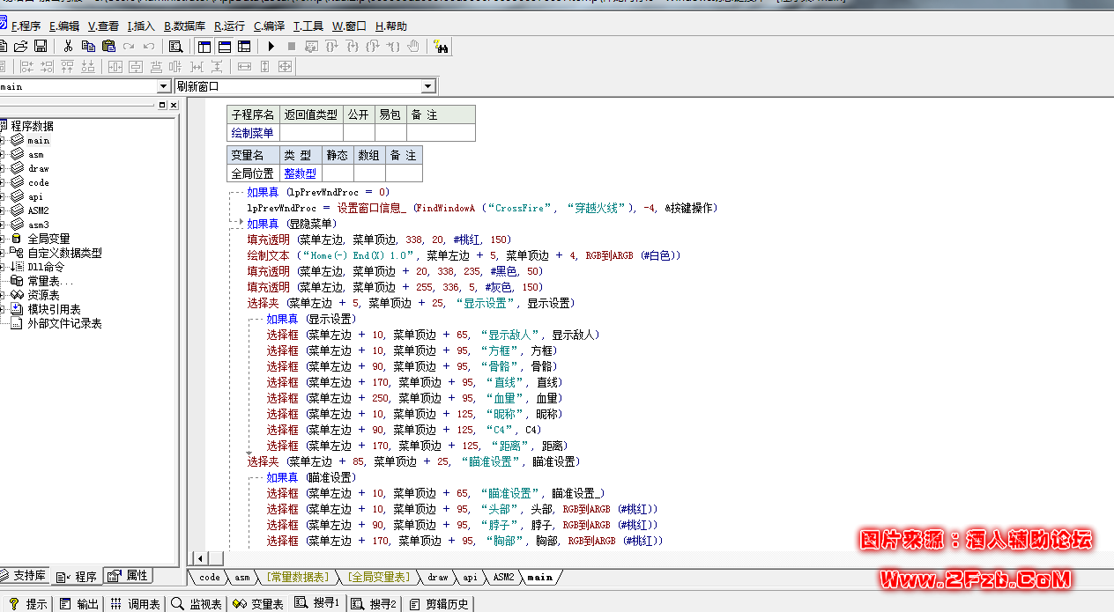The image size is (1114, 612).
Task: Click the Run (play) toolbar icon
Action: [x=271, y=47]
